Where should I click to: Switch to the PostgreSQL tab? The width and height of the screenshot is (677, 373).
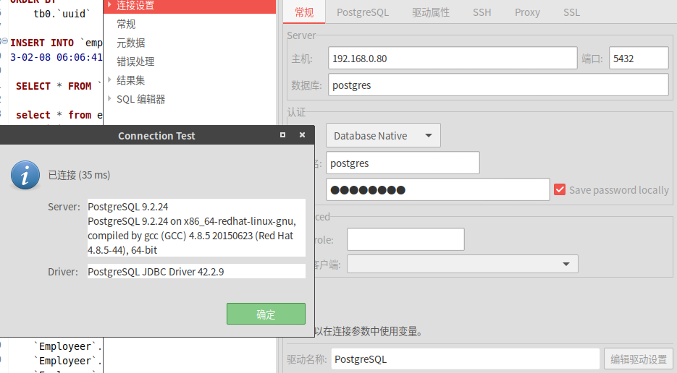[363, 12]
